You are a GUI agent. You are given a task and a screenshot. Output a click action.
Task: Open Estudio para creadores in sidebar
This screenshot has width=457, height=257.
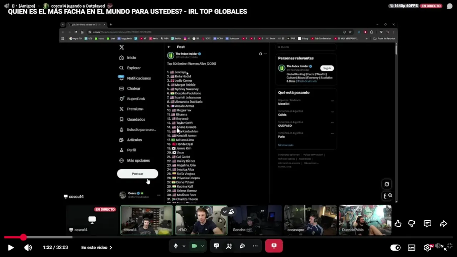[137, 130]
